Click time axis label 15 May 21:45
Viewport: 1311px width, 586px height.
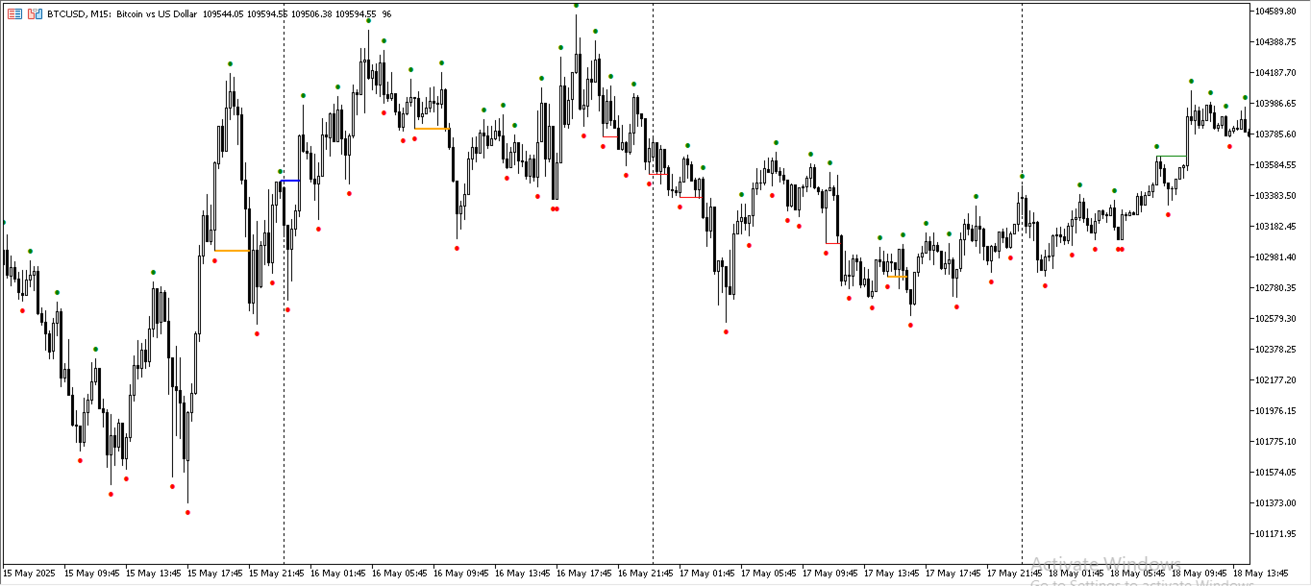(x=277, y=574)
